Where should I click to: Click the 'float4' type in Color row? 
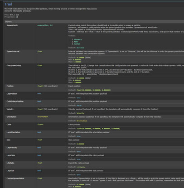click(x=40, y=125)
